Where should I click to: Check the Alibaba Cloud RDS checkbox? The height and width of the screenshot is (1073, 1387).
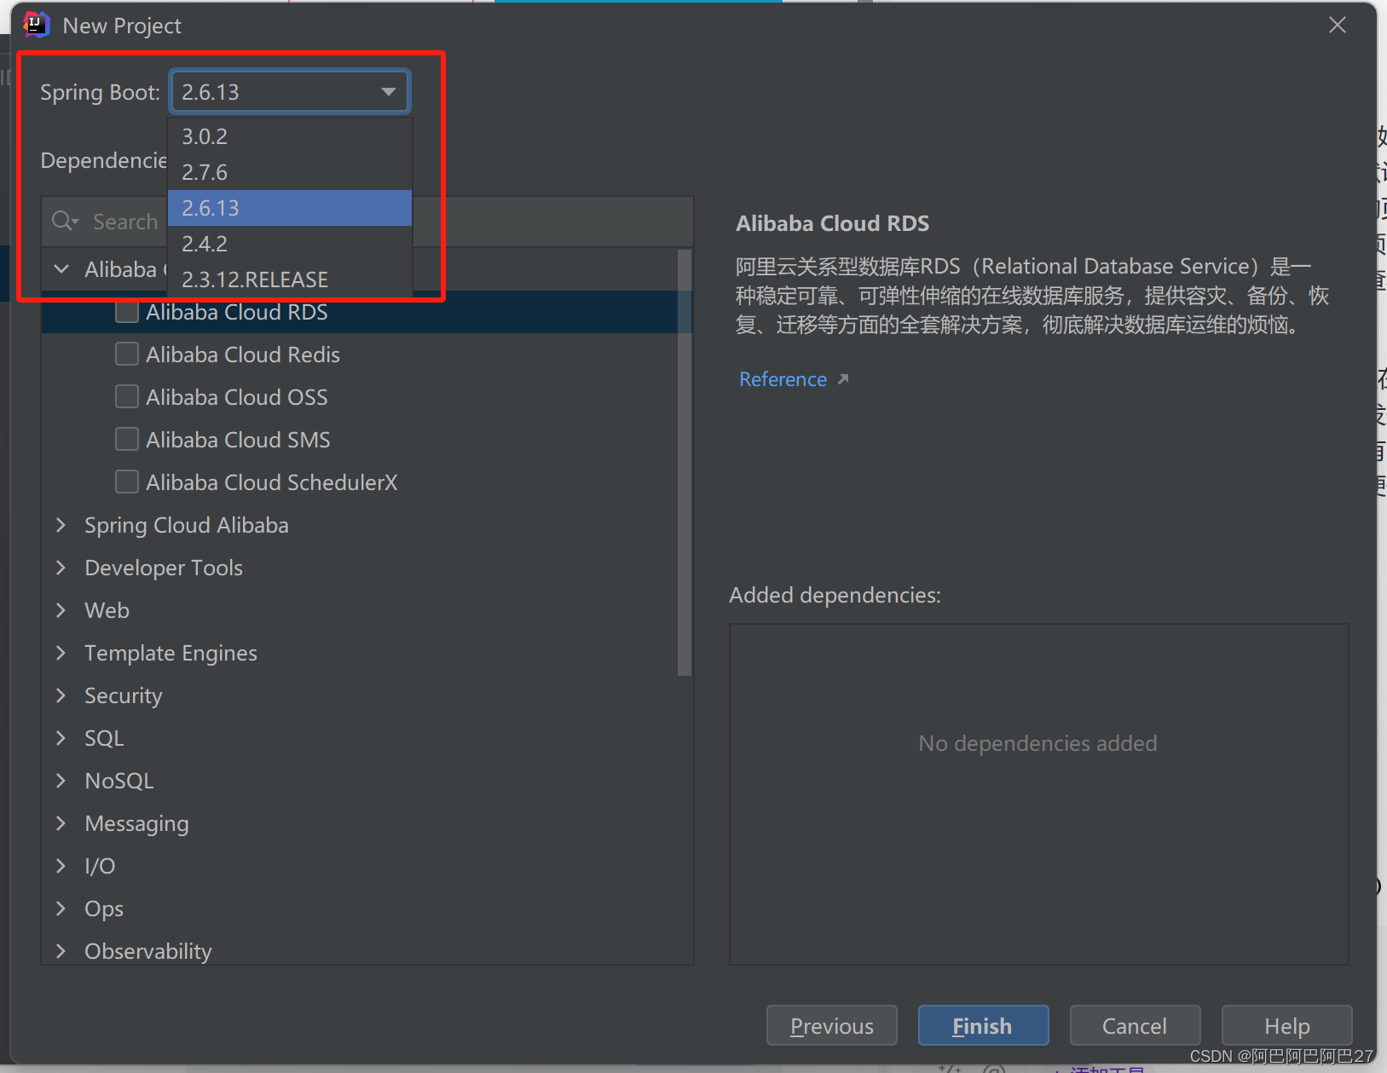(x=127, y=312)
